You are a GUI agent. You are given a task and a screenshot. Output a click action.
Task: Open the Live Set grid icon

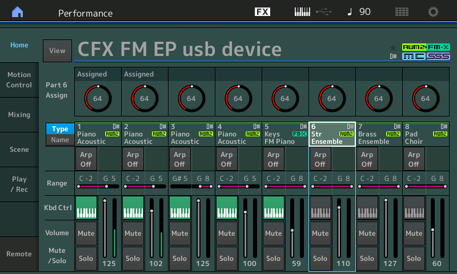tap(402, 12)
